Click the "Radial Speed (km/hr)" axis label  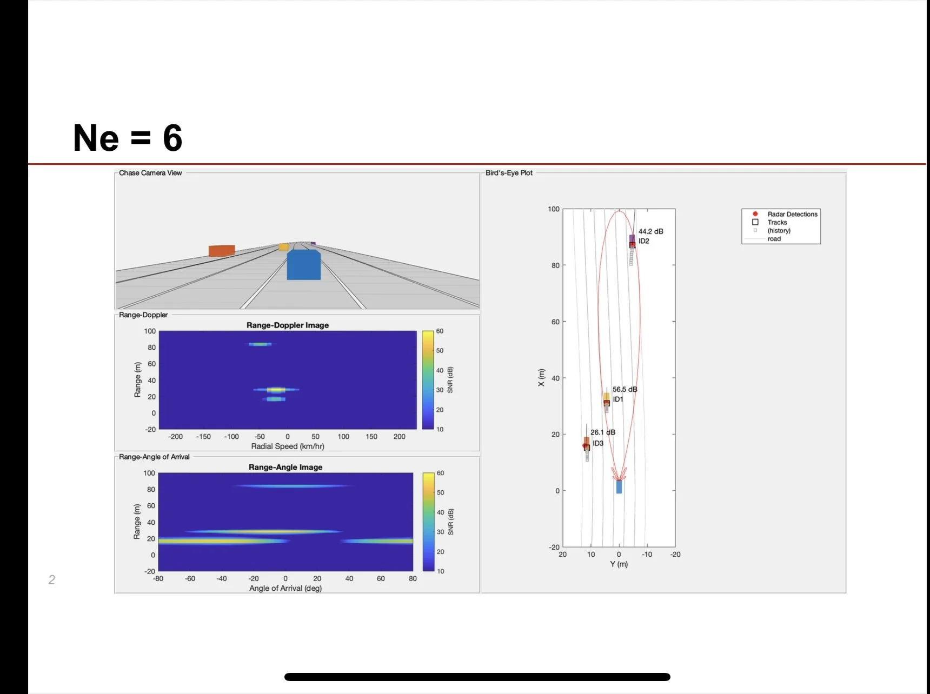pos(288,446)
